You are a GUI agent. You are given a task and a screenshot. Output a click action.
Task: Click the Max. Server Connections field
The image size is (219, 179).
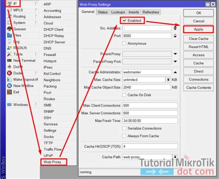(x=150, y=113)
